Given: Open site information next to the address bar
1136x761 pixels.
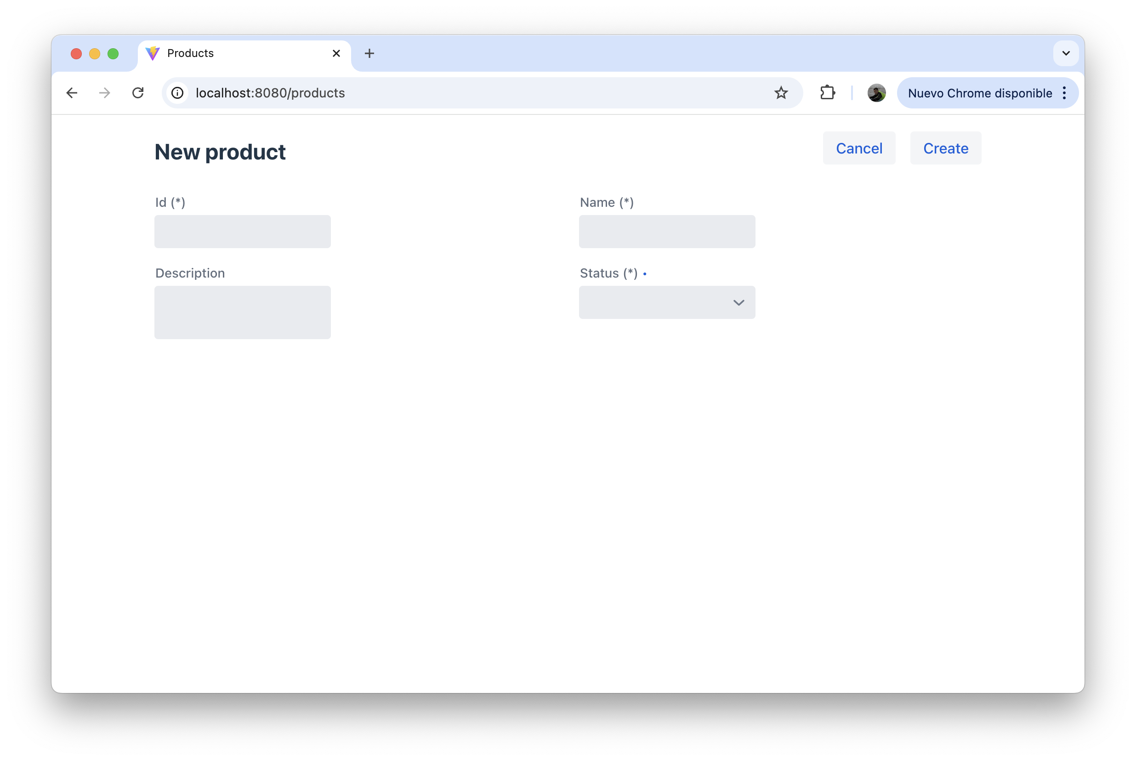Looking at the screenshot, I should [176, 93].
